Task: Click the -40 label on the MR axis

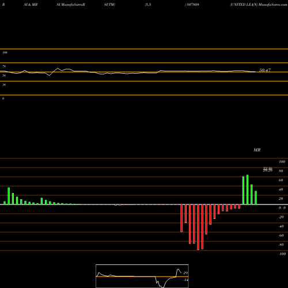Action: pyautogui.click(x=281, y=226)
